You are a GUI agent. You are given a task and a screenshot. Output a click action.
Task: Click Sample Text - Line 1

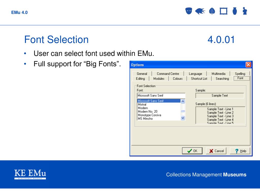point(220,109)
